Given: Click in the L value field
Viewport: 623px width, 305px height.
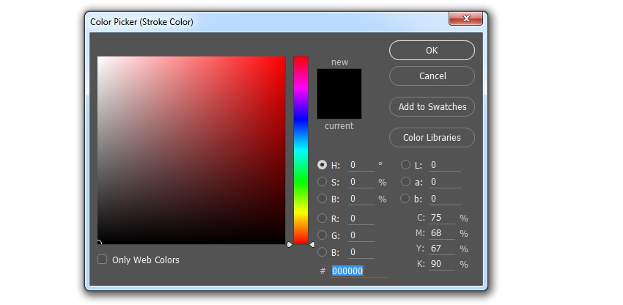Looking at the screenshot, I should pos(445,165).
